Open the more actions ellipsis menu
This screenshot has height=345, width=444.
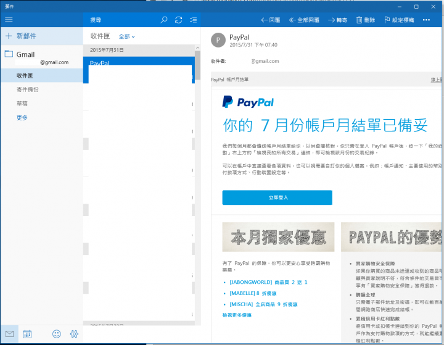(426, 20)
